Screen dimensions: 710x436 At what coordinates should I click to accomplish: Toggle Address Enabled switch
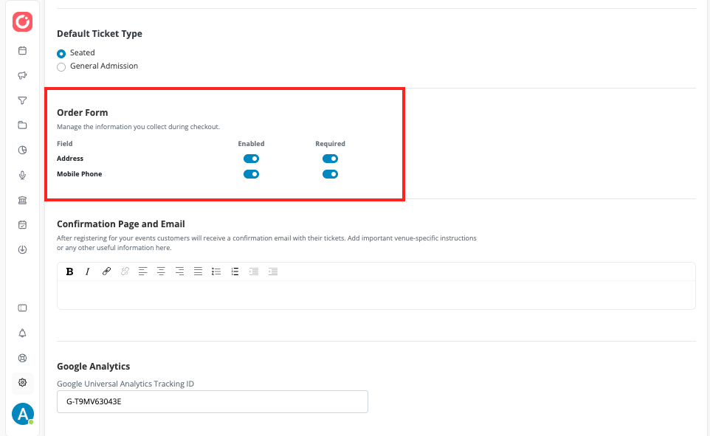click(252, 159)
